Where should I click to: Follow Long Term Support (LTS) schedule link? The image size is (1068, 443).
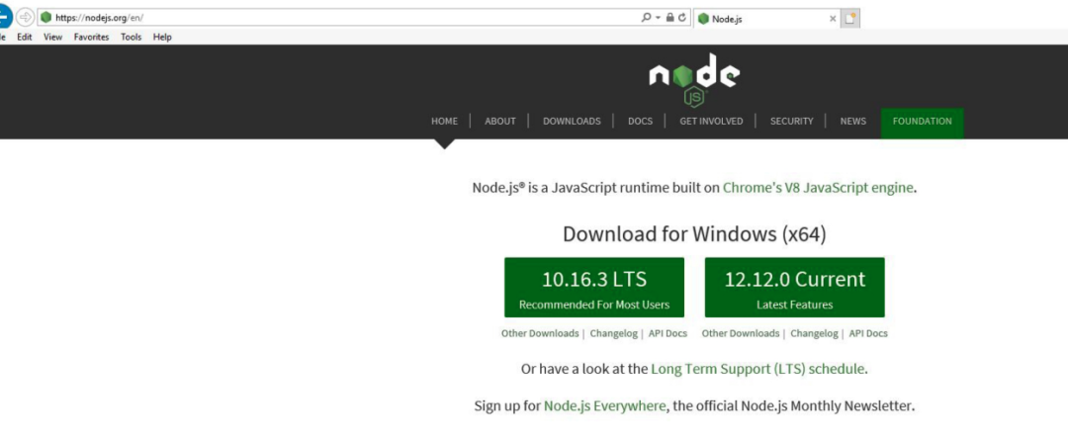(x=757, y=370)
